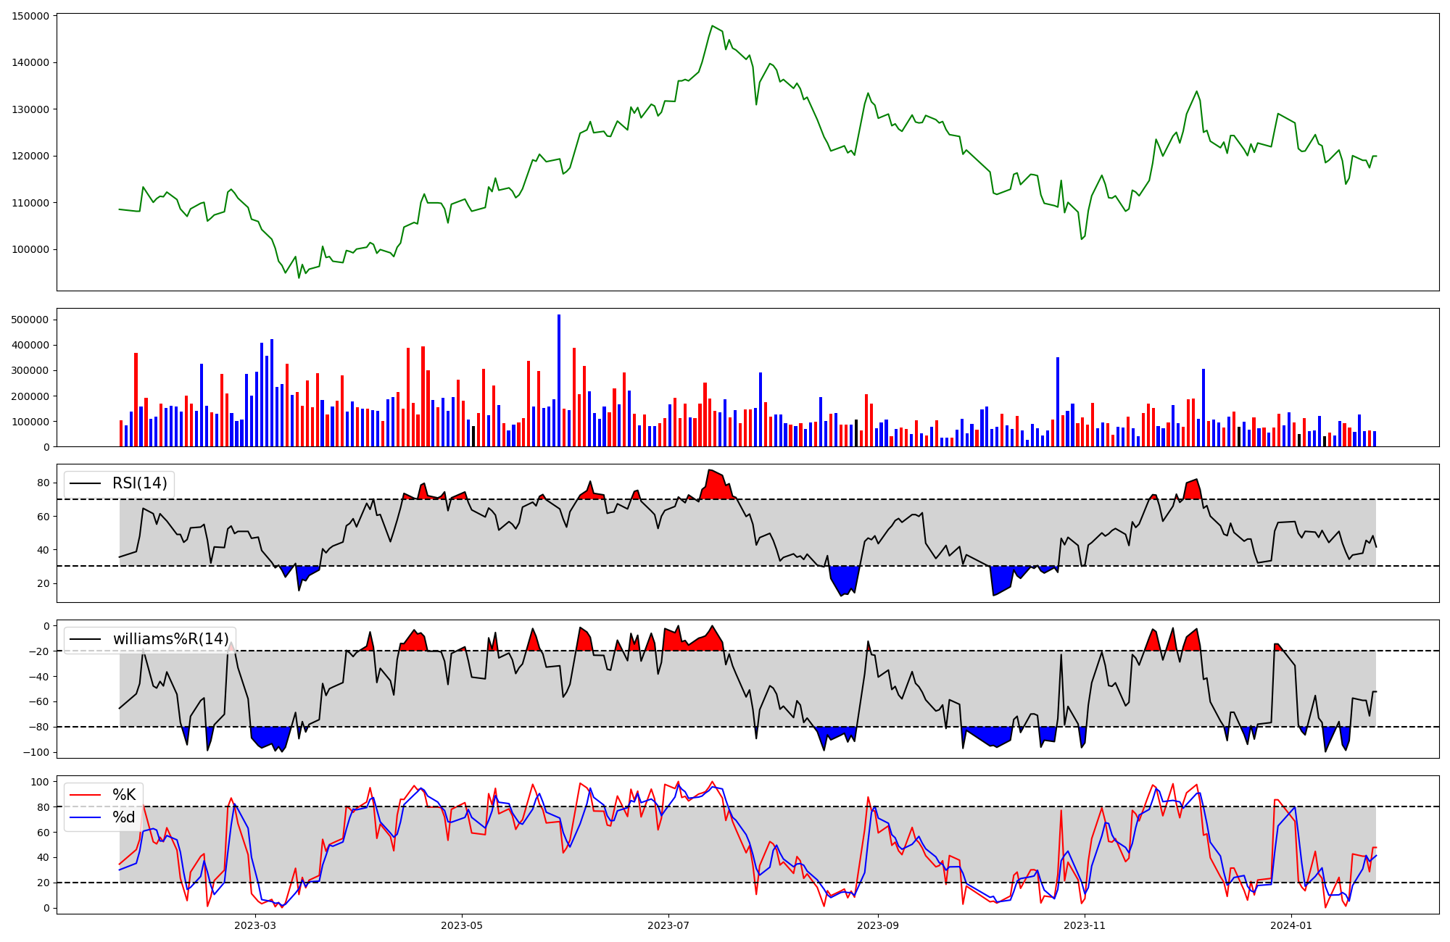The height and width of the screenshot is (942, 1450).
Task: Click the 500000 volume axis label
Action: pyautogui.click(x=31, y=320)
